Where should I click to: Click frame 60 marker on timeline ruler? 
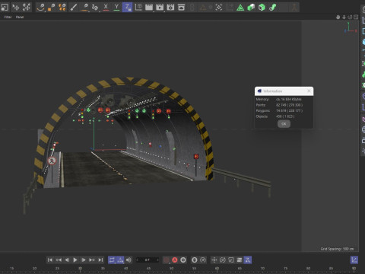pyautogui.click(x=217, y=268)
